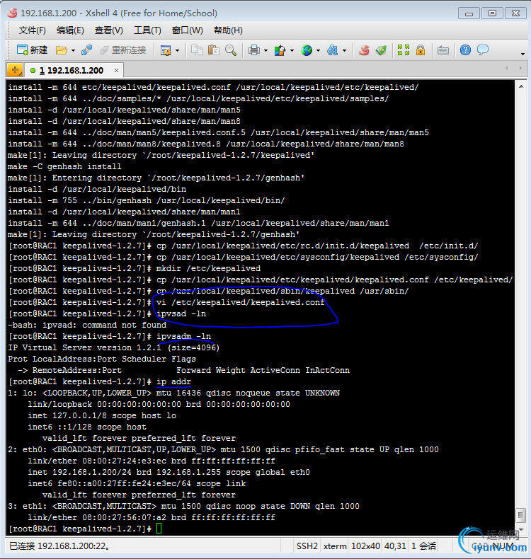Click '-bash: ipvsad: command not found' line

[x=87, y=325]
